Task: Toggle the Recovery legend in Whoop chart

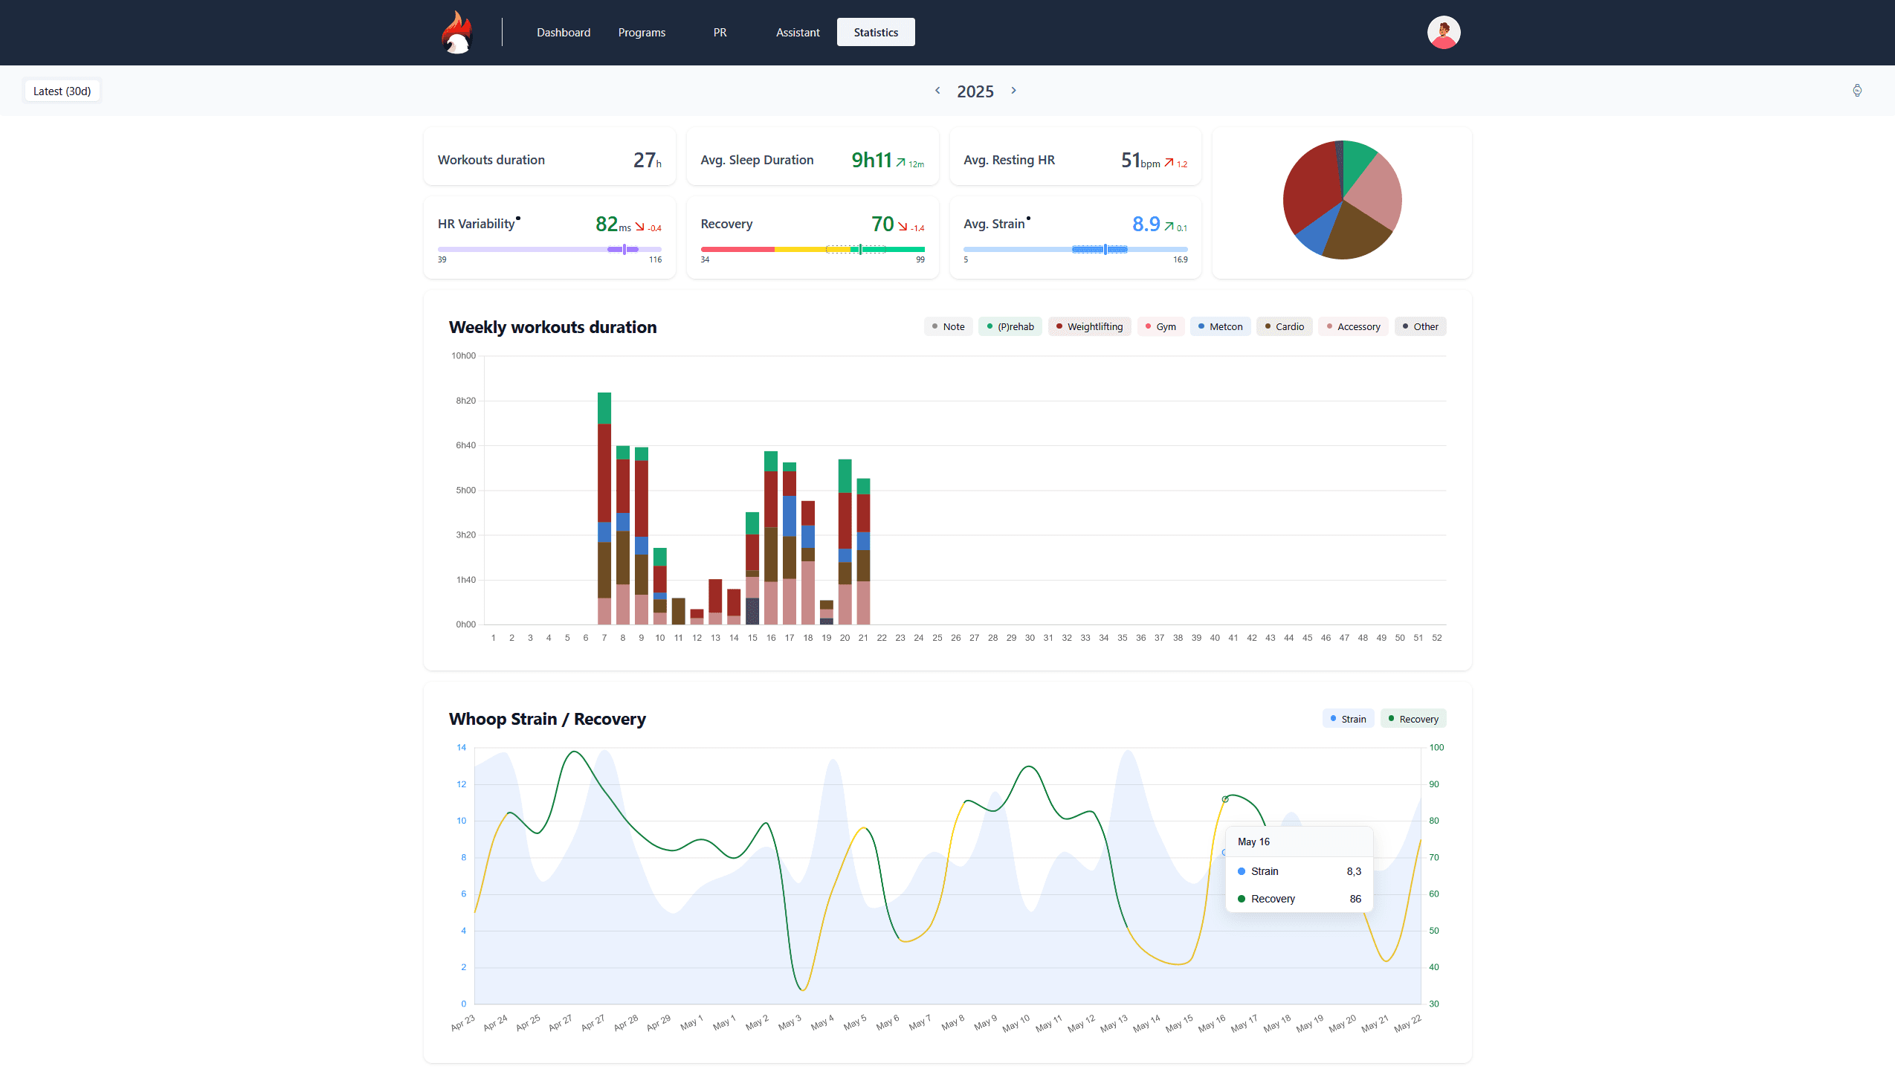Action: click(x=1413, y=719)
